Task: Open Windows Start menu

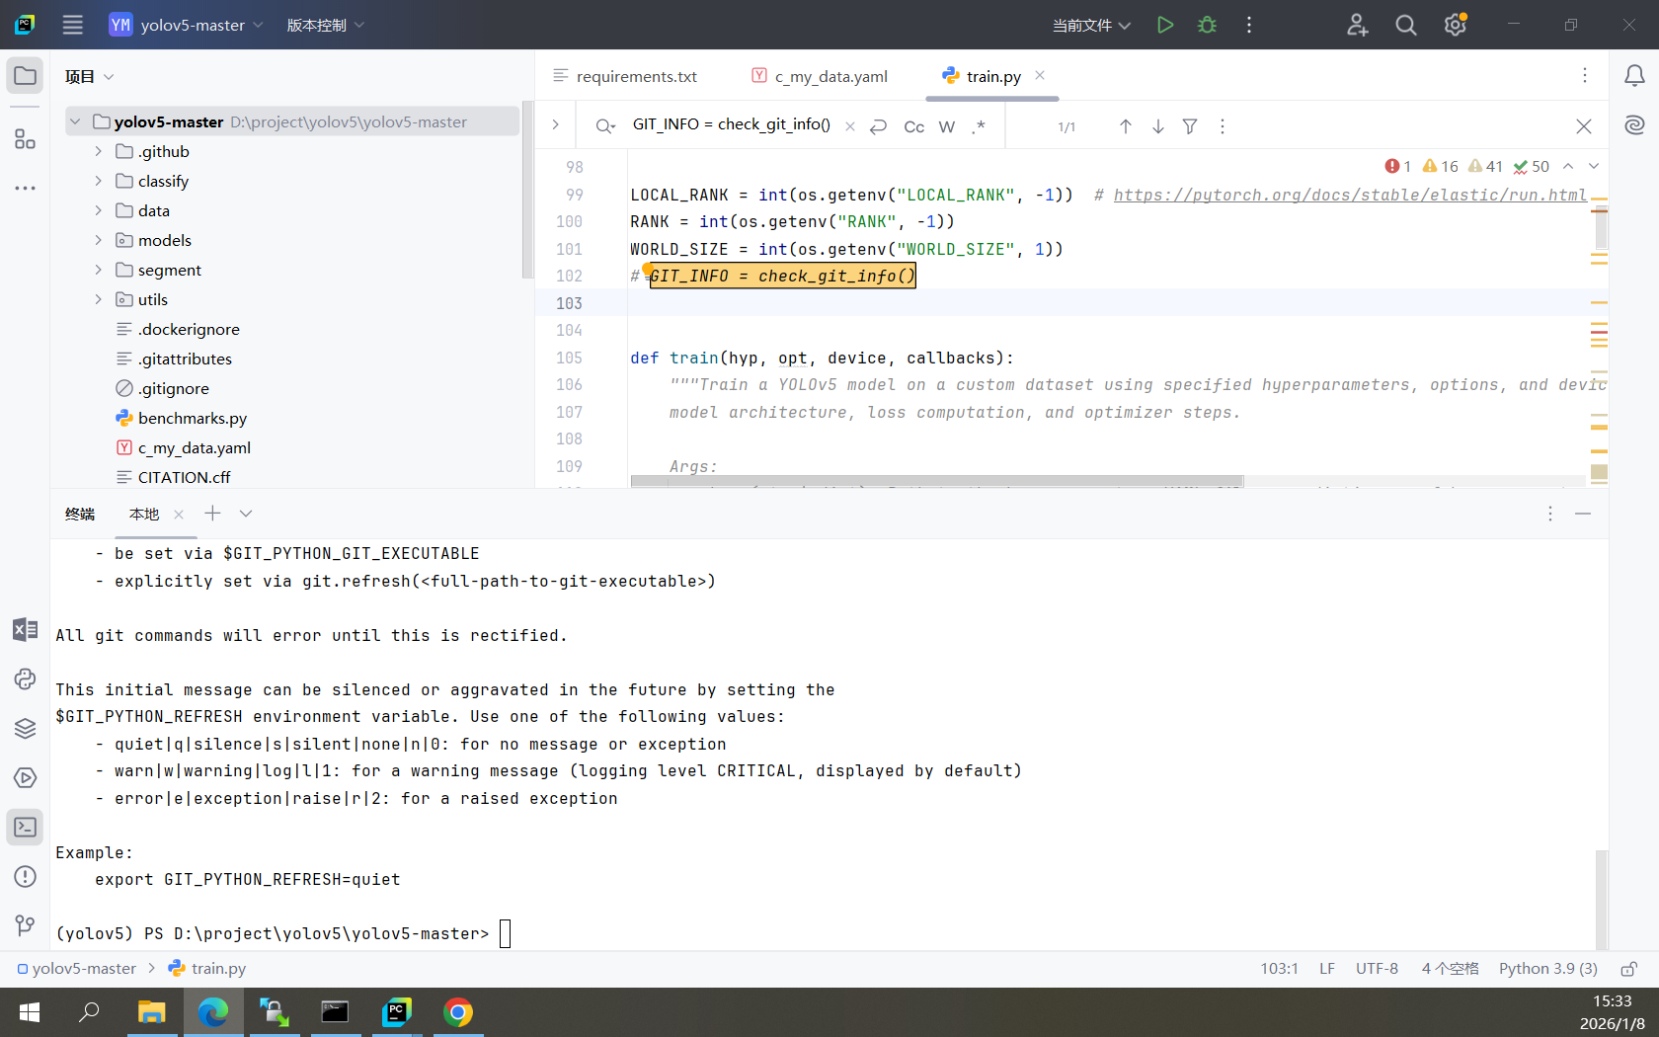Action: [x=30, y=1012]
